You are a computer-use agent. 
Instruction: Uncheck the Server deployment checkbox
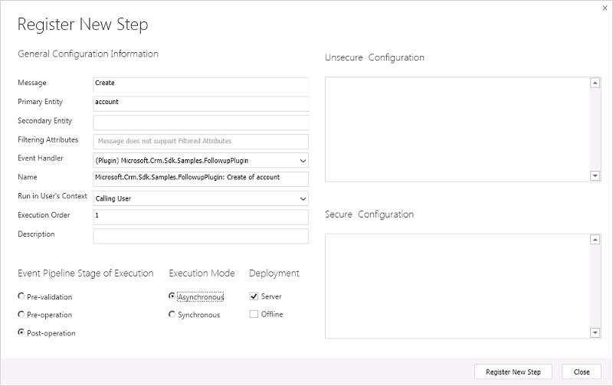point(254,296)
